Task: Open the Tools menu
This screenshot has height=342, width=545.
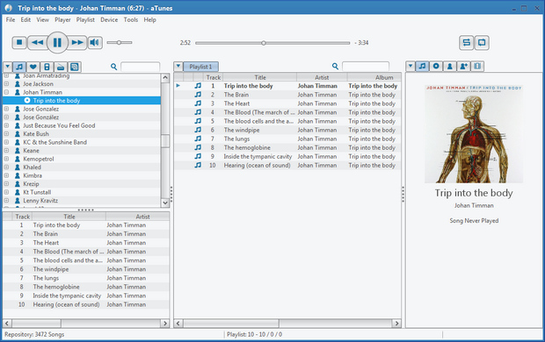Action: pyautogui.click(x=131, y=20)
